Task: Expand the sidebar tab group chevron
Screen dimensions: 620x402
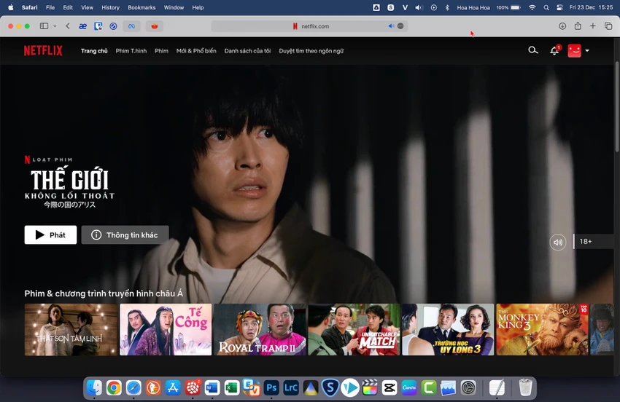Action: click(55, 26)
